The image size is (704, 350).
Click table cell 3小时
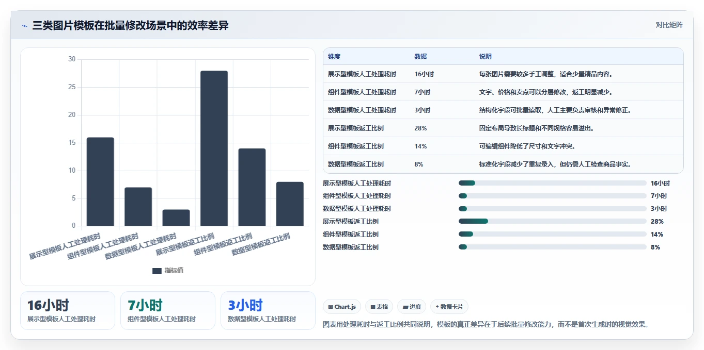coord(423,110)
